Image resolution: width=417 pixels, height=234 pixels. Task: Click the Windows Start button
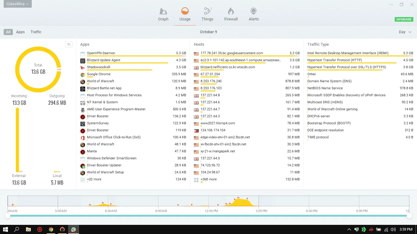point(5,229)
